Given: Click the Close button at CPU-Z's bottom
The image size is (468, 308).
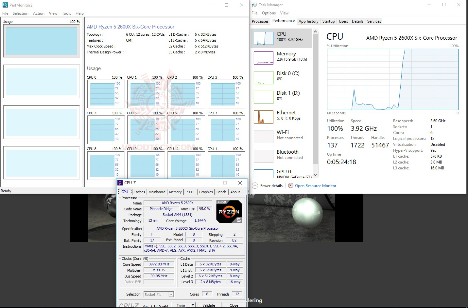Looking at the screenshot, I should pos(234,305).
